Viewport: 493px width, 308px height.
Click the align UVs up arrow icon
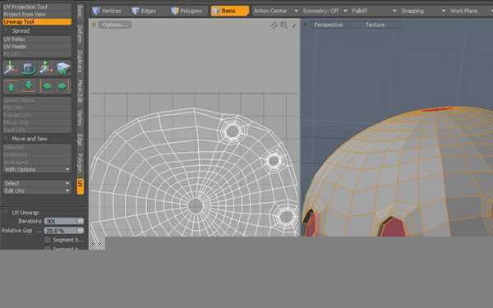11,86
